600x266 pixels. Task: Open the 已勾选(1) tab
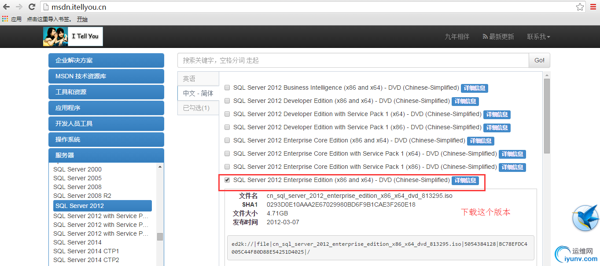(x=198, y=108)
